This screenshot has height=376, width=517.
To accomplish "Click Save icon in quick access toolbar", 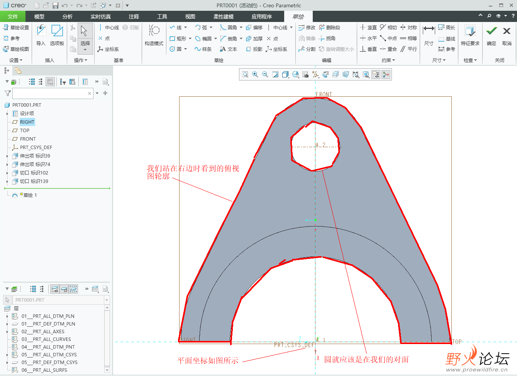I will click(55, 5).
